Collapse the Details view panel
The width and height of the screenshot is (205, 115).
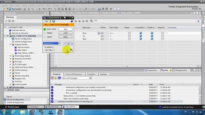coord(5,90)
